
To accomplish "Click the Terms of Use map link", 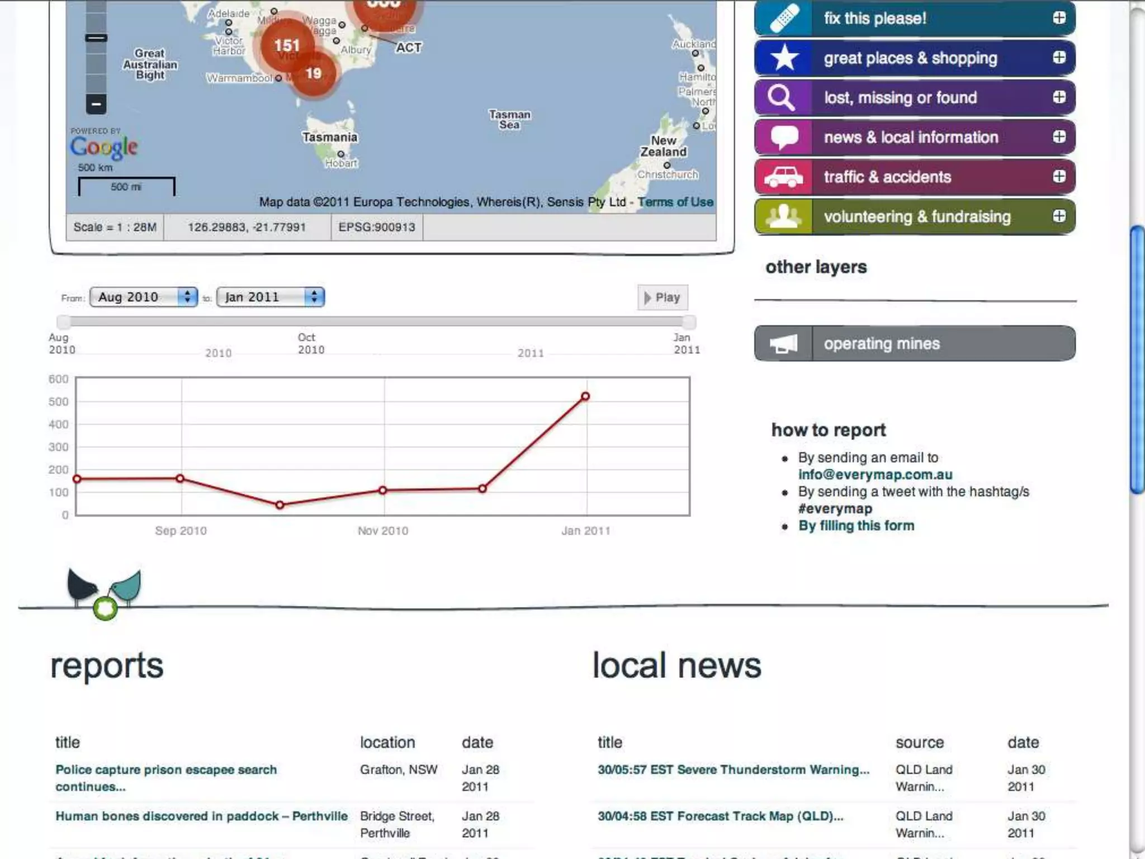I will (675, 202).
